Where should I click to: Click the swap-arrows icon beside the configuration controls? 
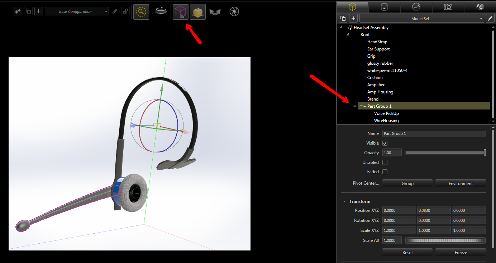tap(18, 11)
